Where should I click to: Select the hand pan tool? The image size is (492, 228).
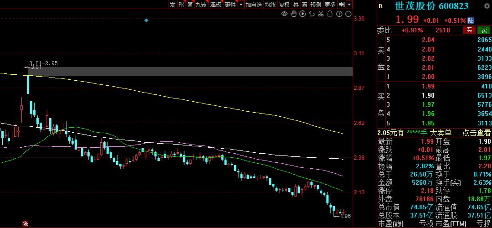click(293, 14)
